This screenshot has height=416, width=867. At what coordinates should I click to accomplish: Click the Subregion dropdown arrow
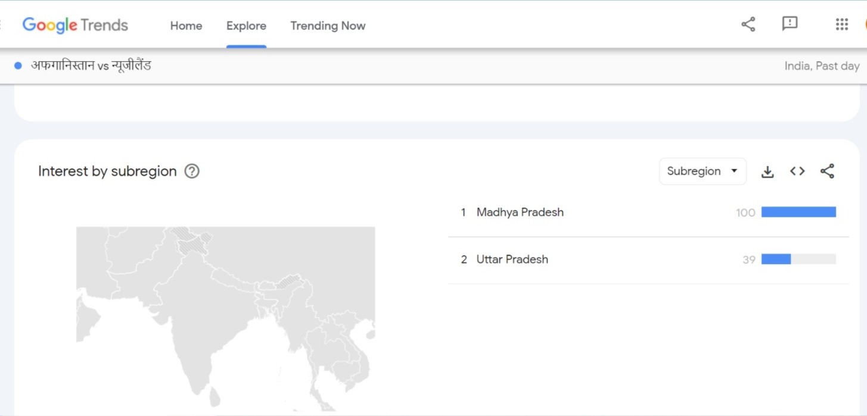(x=734, y=171)
